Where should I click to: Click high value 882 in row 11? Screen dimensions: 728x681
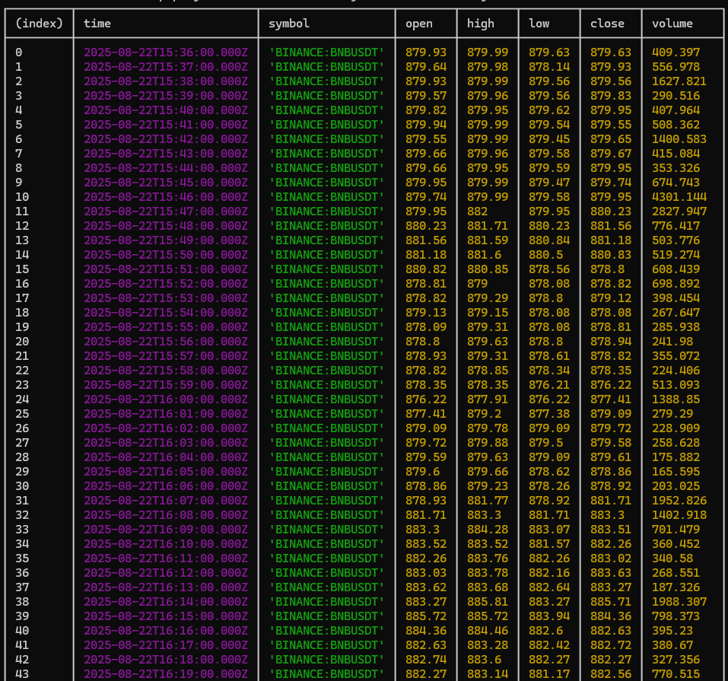(477, 212)
